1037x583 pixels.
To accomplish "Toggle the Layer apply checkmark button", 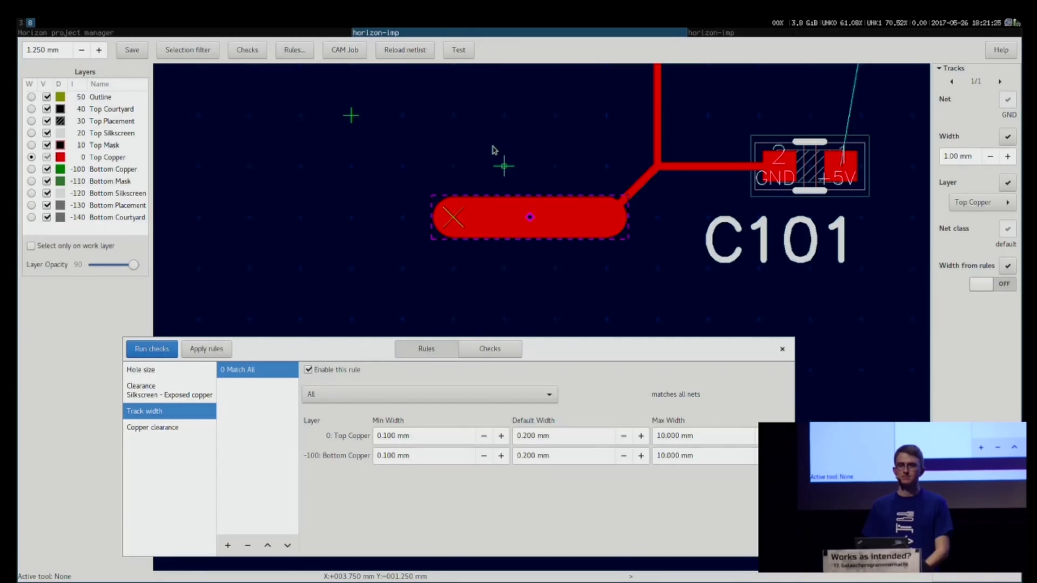I will pos(1007,183).
